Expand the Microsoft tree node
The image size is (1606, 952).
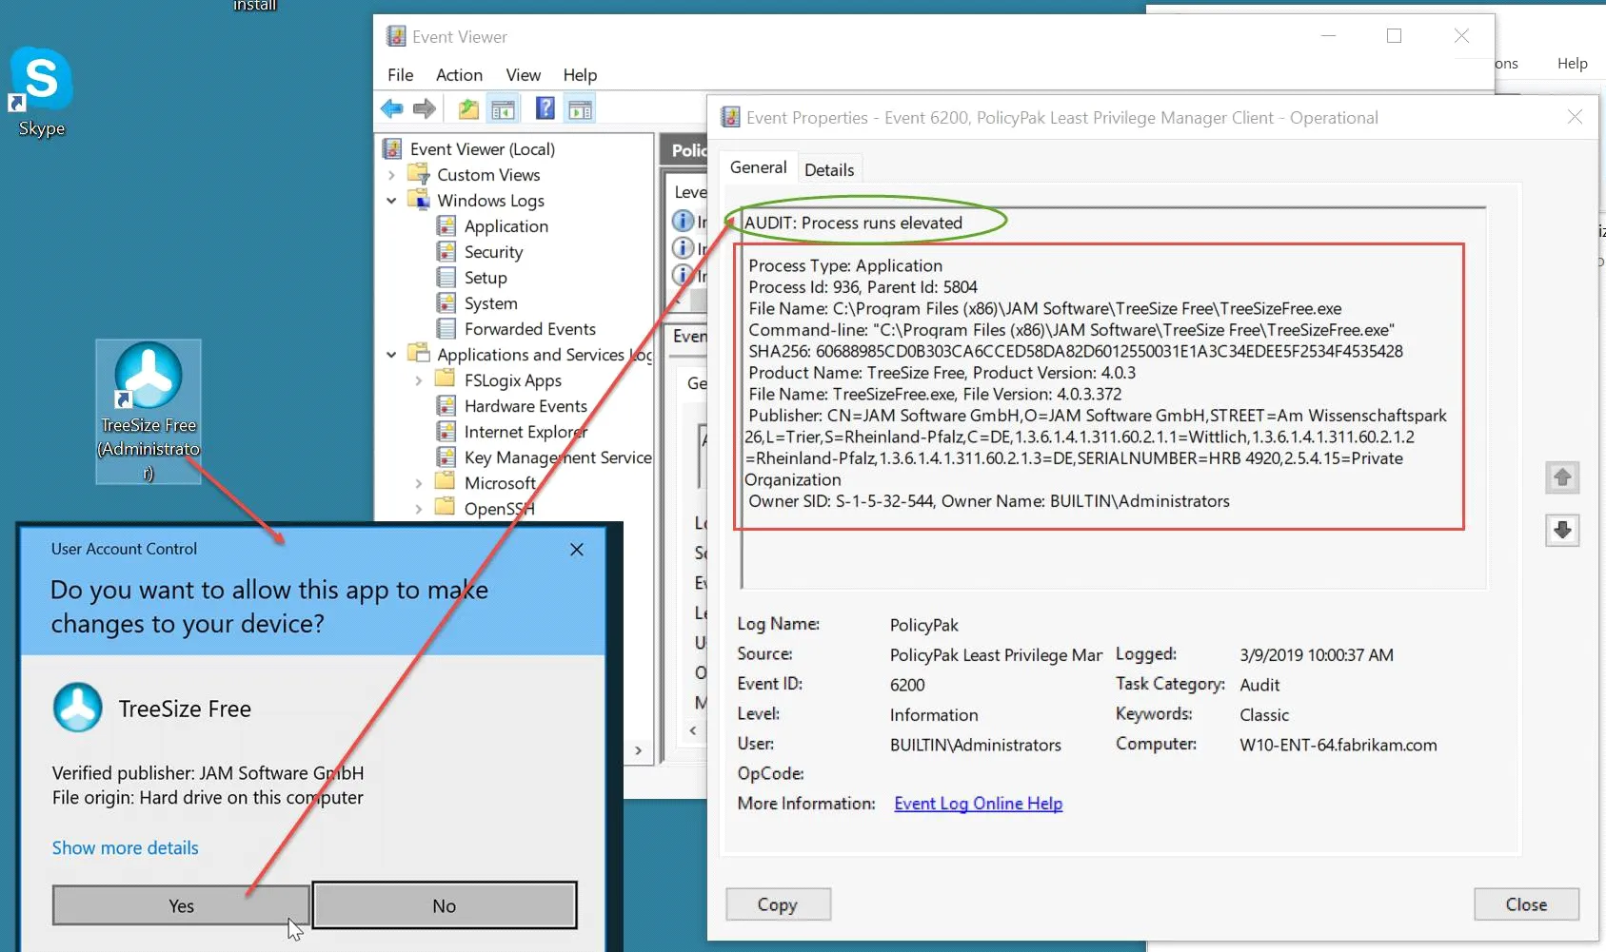pos(419,482)
